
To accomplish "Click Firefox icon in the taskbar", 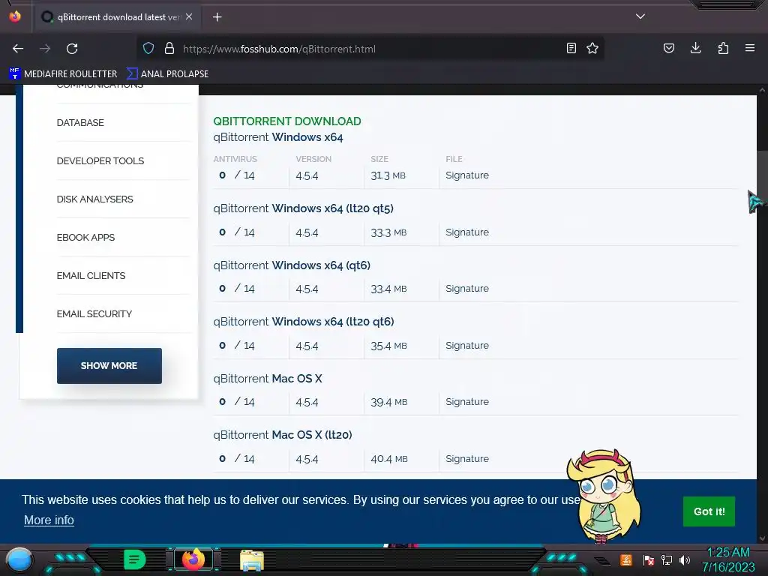I will pyautogui.click(x=193, y=559).
